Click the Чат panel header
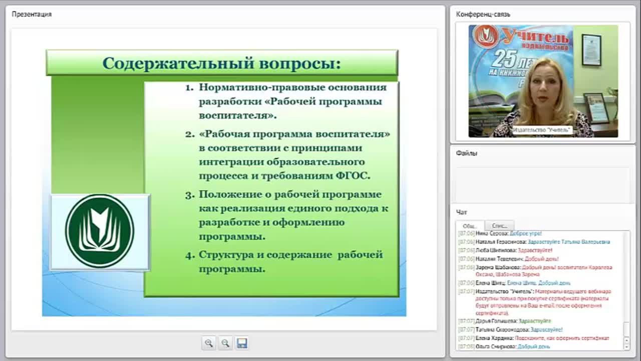 [x=461, y=212]
